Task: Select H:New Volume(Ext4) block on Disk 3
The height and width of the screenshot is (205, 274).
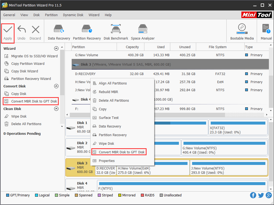Action: tap(153, 168)
